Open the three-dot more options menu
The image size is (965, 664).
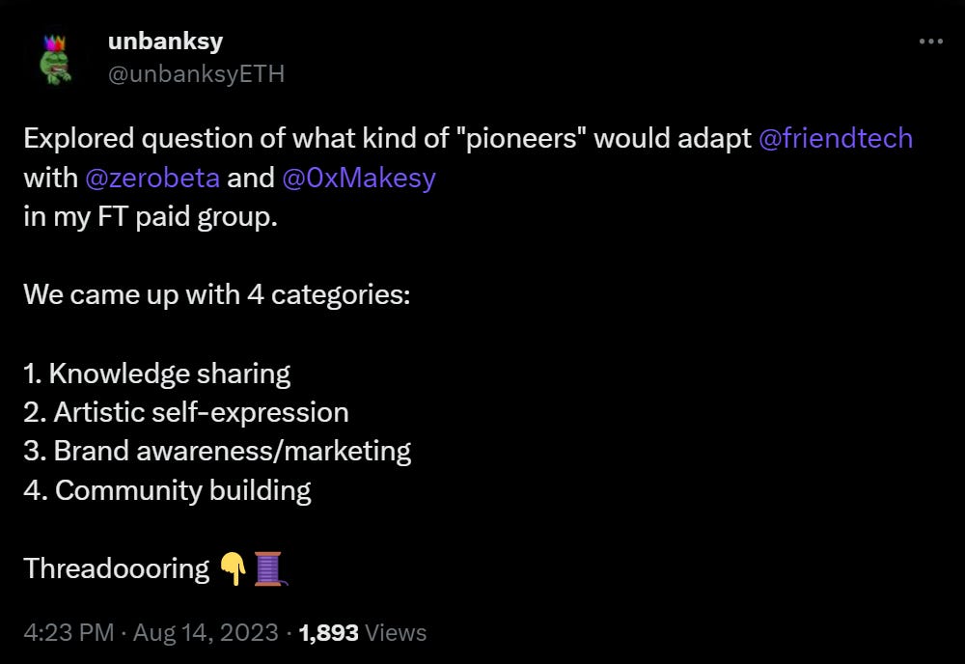tap(930, 41)
